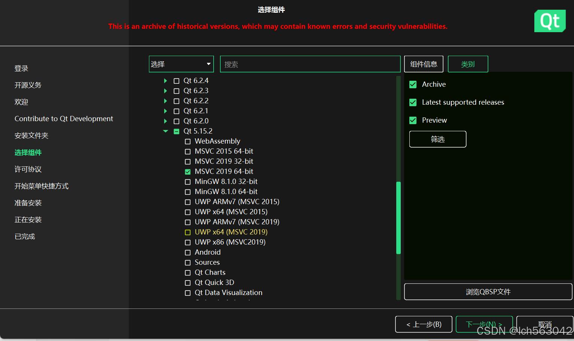Select the 开源义务 step in the sidebar

(28, 85)
